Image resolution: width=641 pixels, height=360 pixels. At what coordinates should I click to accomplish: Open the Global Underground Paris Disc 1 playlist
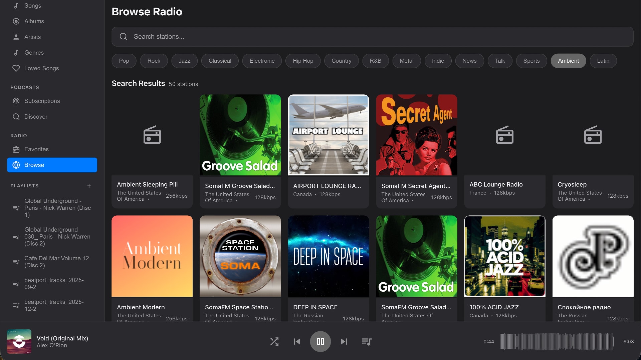point(52,208)
